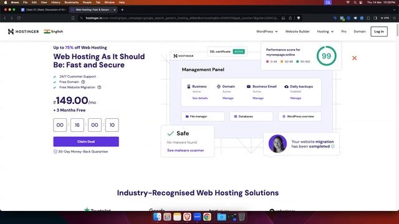Open See malware scanner link
The height and width of the screenshot is (224, 399).
pos(186,151)
